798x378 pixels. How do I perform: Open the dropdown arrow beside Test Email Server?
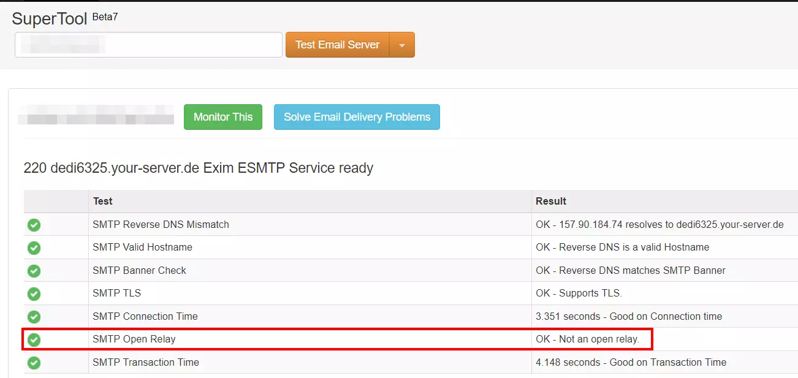click(x=402, y=45)
